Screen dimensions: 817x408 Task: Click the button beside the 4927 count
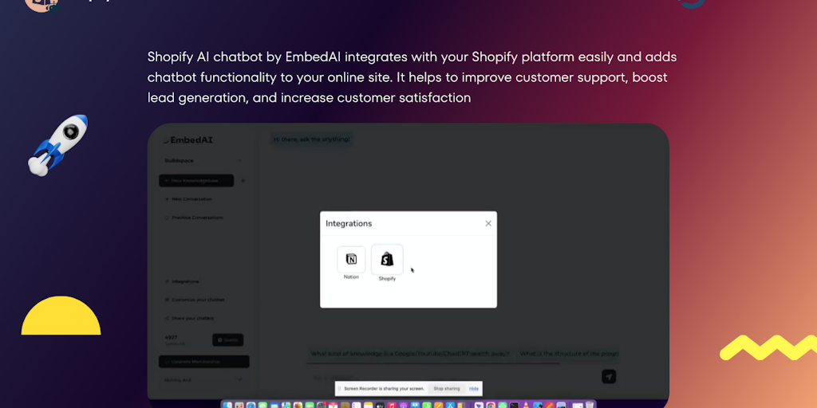coord(227,339)
